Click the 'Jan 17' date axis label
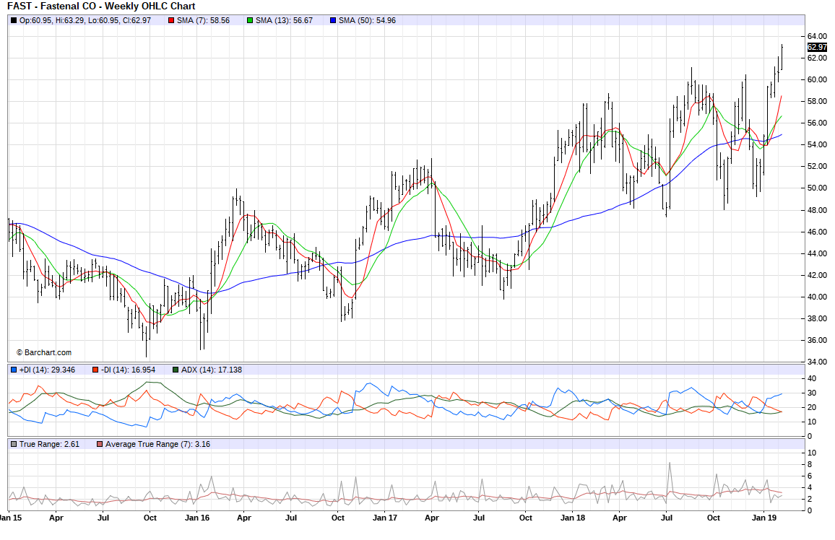 384,518
